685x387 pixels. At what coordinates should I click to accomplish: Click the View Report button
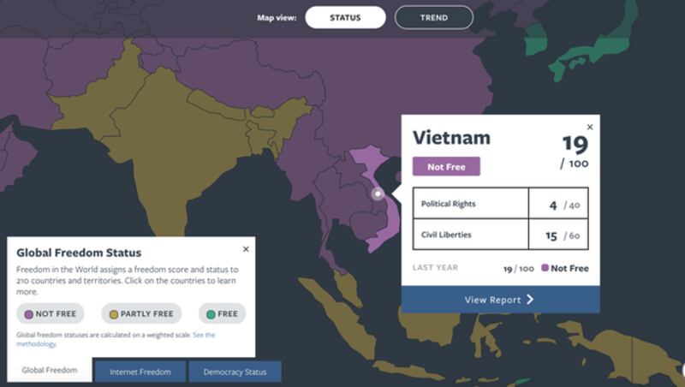(x=500, y=300)
